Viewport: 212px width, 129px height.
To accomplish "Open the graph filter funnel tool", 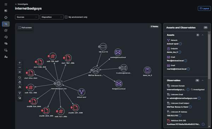I will click(19, 93).
